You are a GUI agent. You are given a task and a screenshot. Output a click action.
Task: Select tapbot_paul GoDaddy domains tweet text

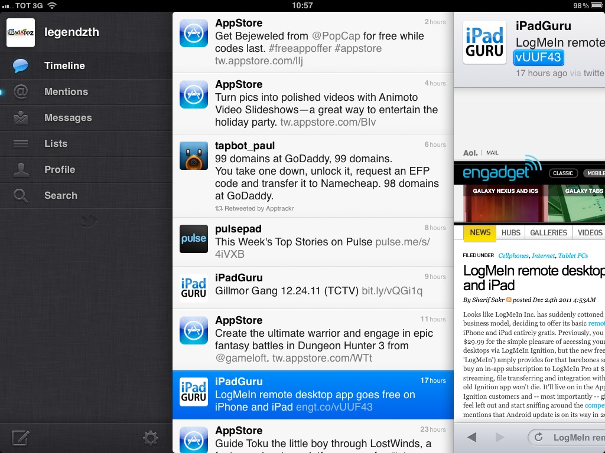(327, 177)
